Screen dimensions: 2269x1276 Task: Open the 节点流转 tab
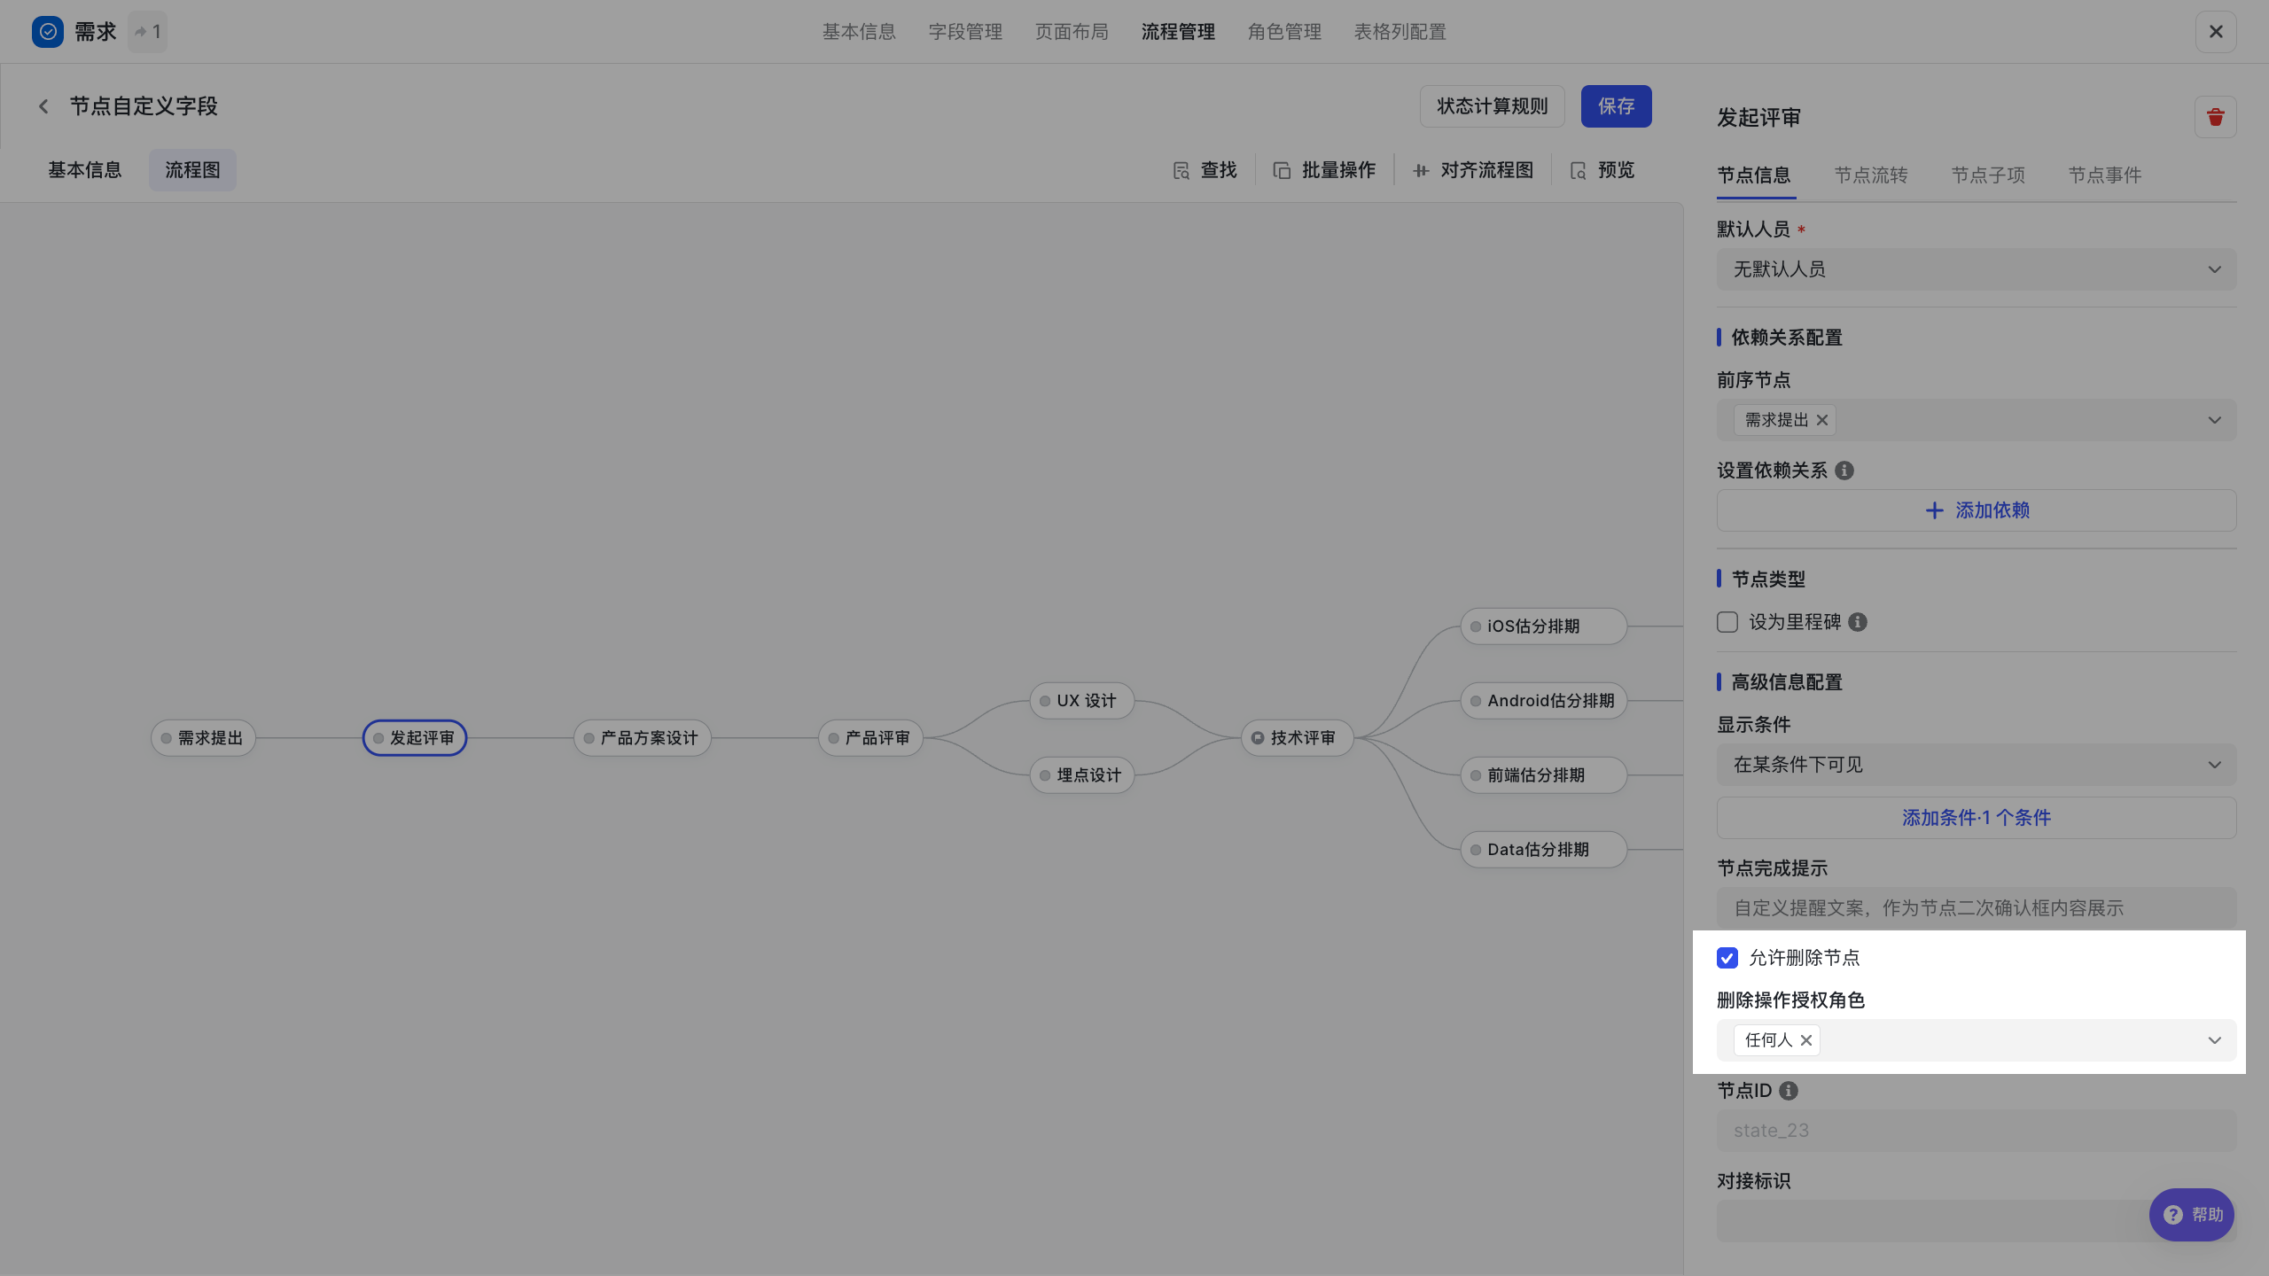pos(1871,175)
